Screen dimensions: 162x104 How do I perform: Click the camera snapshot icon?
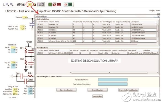[23, 4]
